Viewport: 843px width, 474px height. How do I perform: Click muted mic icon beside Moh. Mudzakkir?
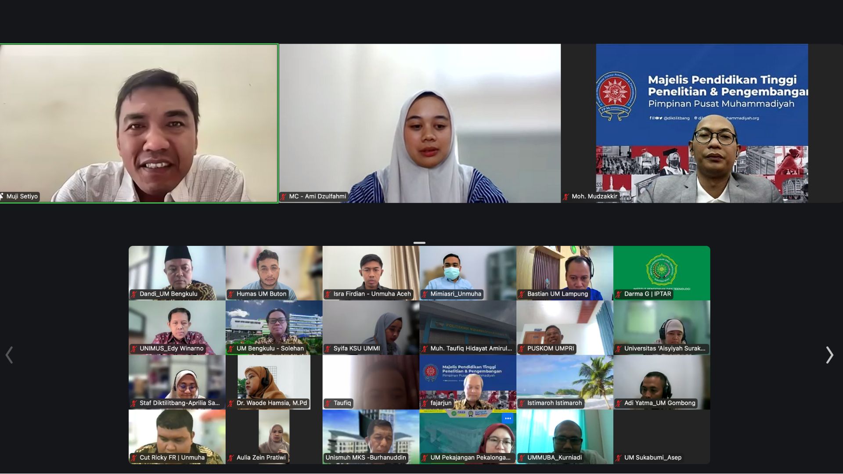(x=566, y=197)
